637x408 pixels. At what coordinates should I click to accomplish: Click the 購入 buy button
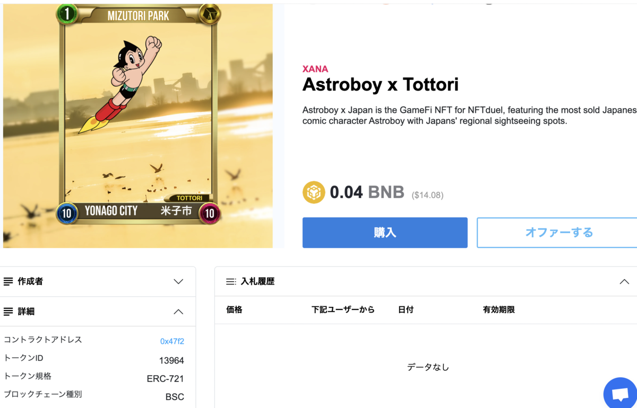[x=385, y=233]
